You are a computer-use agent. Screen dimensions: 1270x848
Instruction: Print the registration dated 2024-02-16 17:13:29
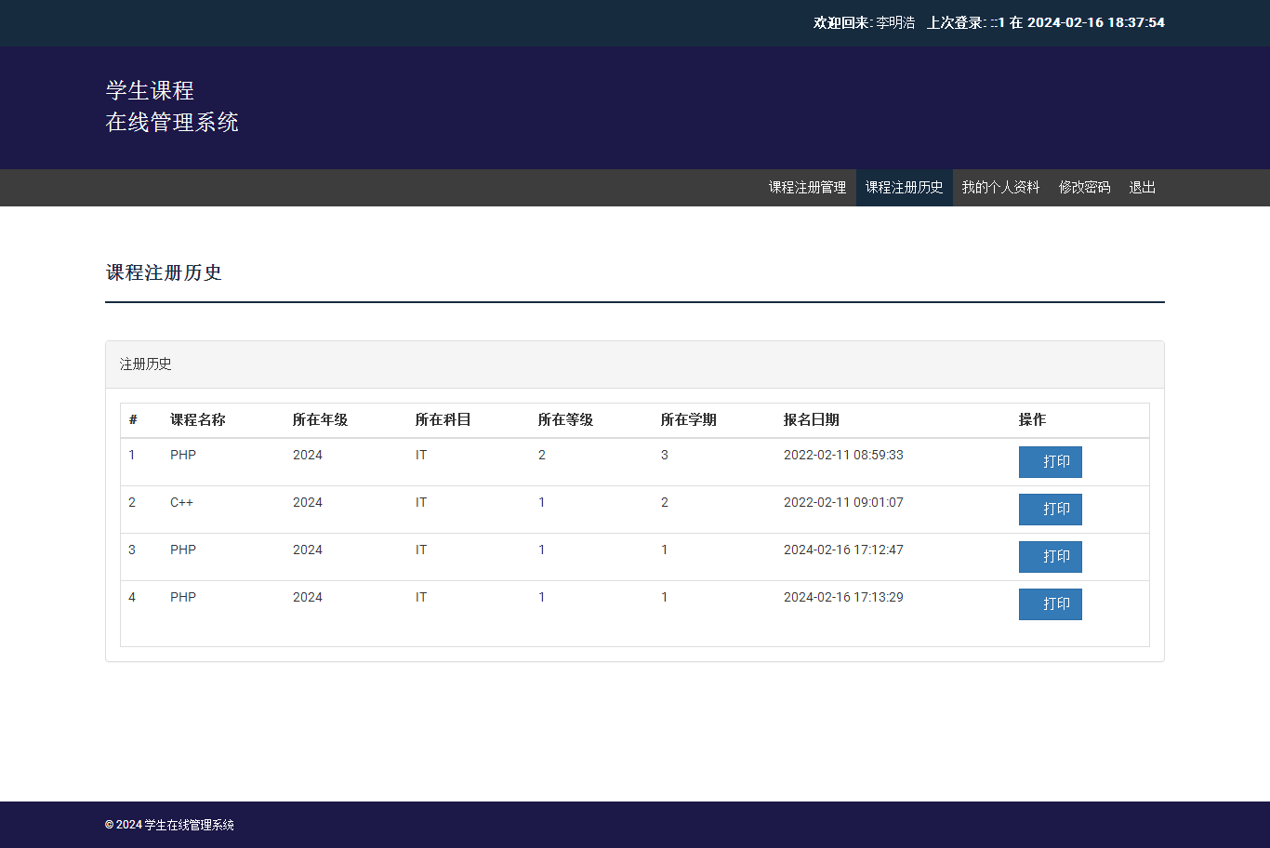[x=1050, y=604]
